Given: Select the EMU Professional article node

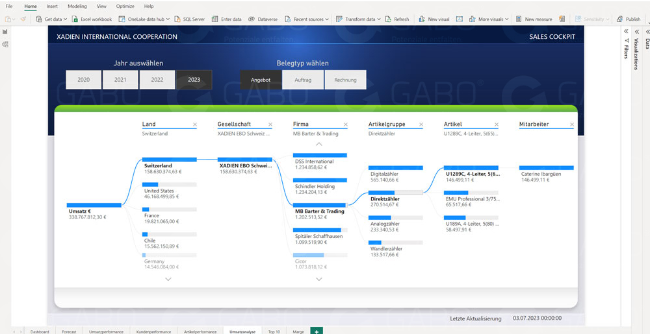Looking at the screenshot, I should (471, 198).
